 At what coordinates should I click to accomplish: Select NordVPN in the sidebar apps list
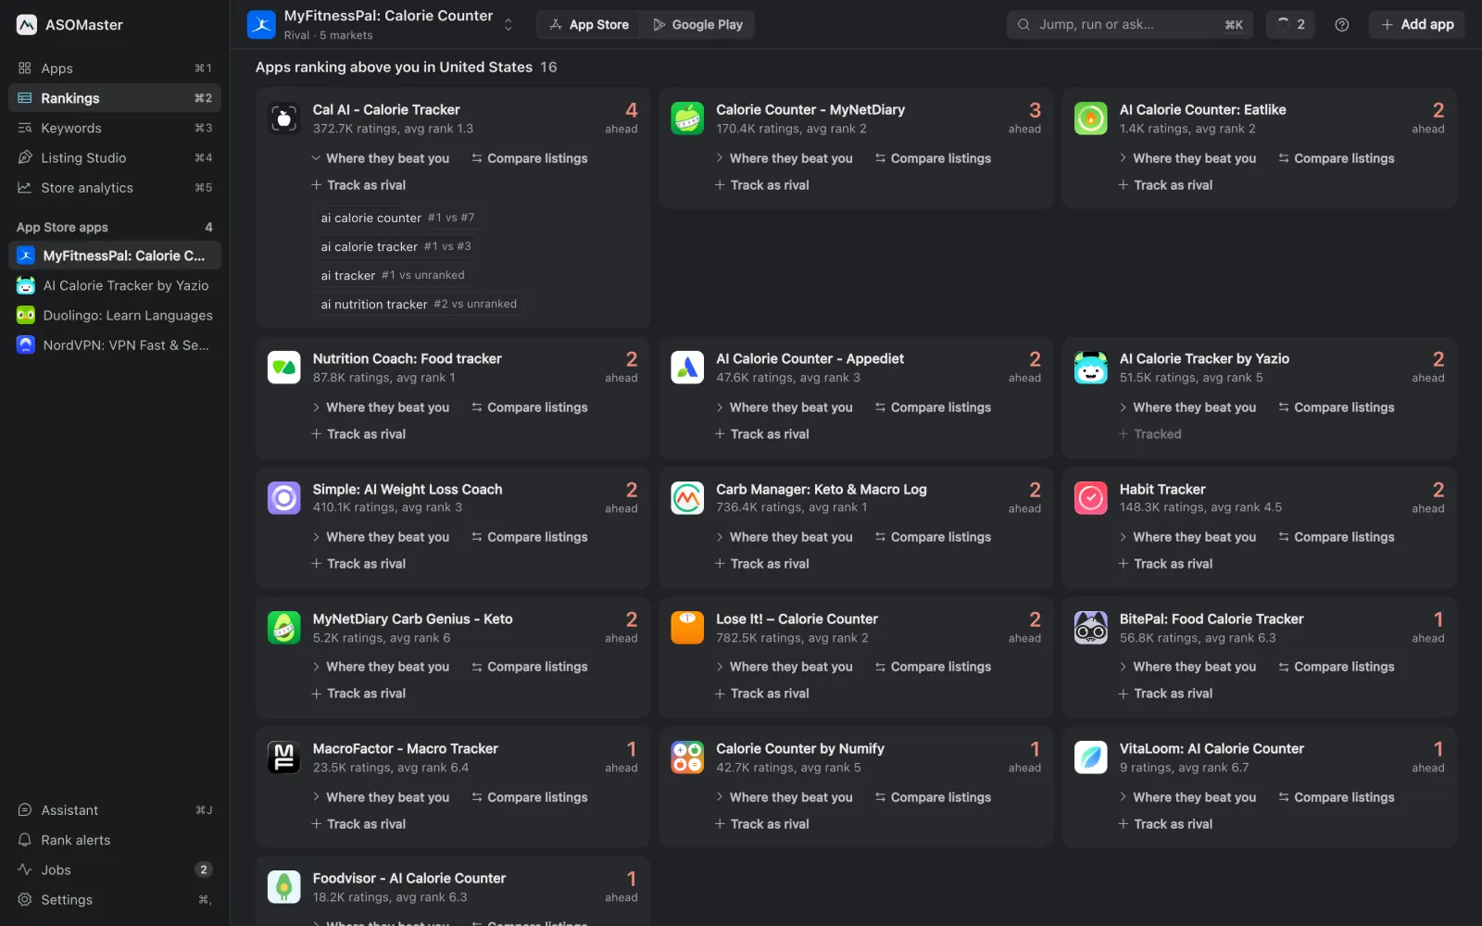tap(115, 344)
